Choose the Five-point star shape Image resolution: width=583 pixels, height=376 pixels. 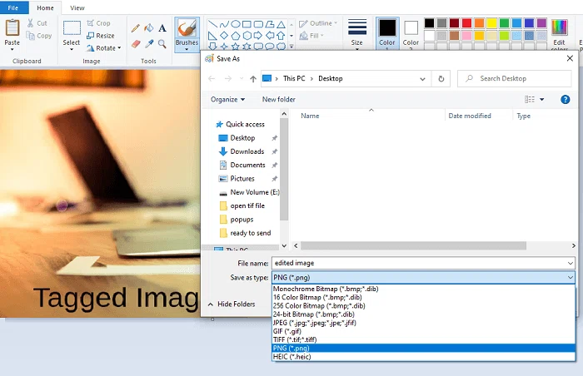(236, 47)
